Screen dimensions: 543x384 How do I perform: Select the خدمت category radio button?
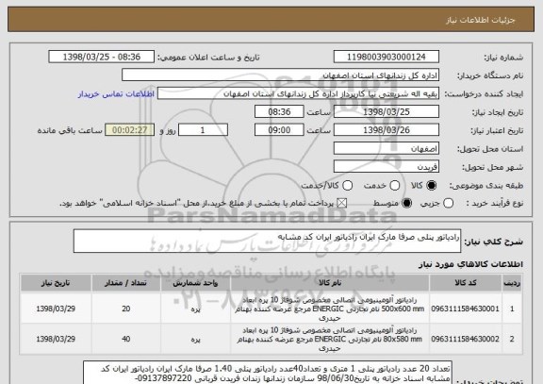point(394,186)
